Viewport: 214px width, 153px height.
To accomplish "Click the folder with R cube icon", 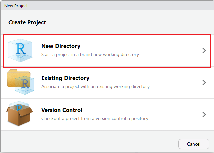I will point(21,82).
